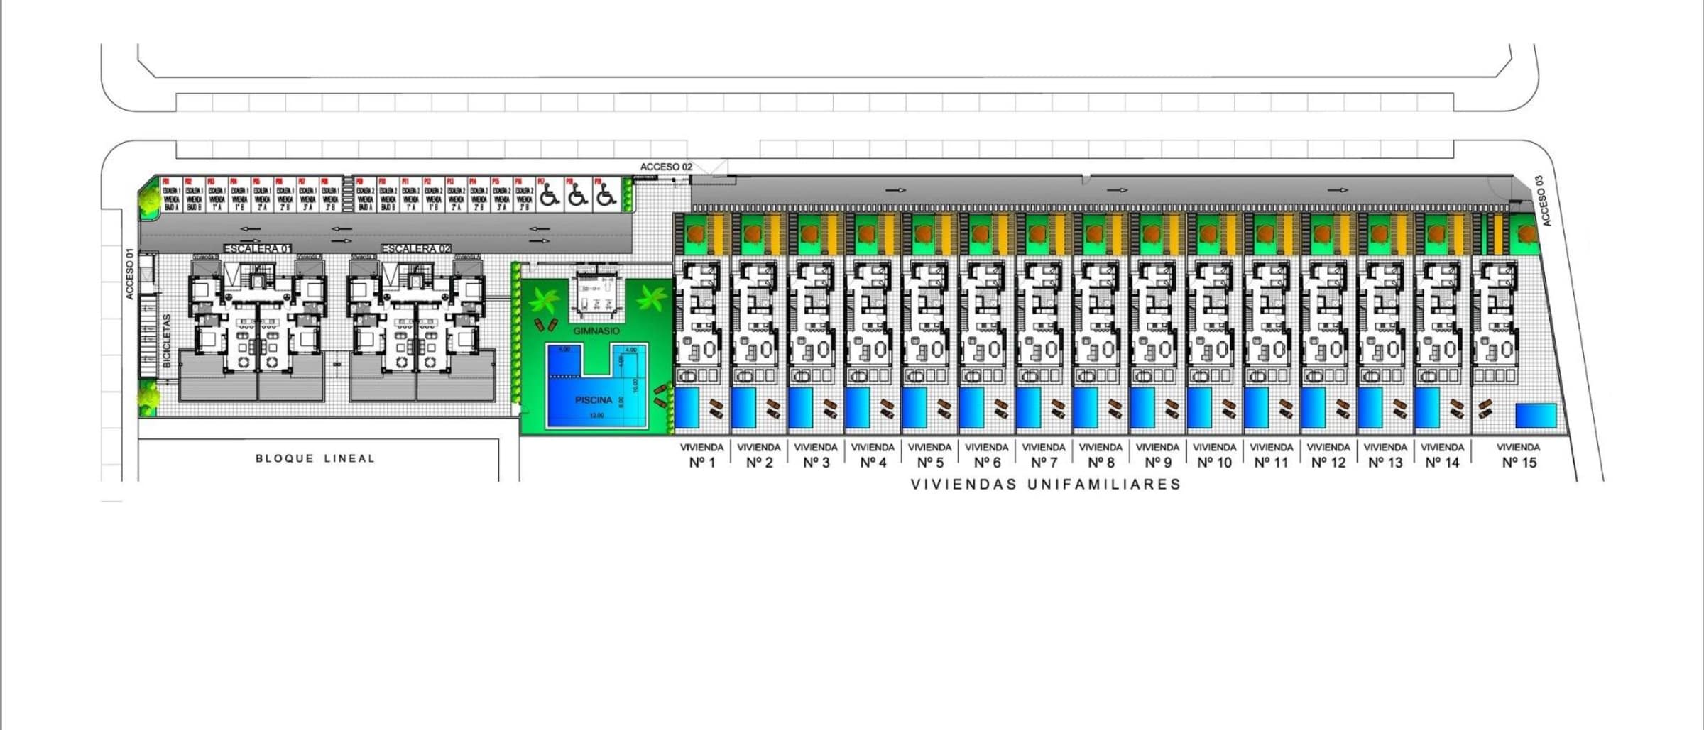Select the Vivienda Nº 13 label
The width and height of the screenshot is (1704, 730).
click(1385, 455)
